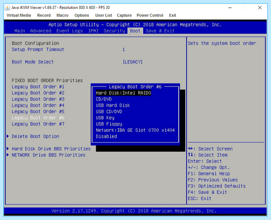Click the Boot Configuration heading

tap(35, 43)
